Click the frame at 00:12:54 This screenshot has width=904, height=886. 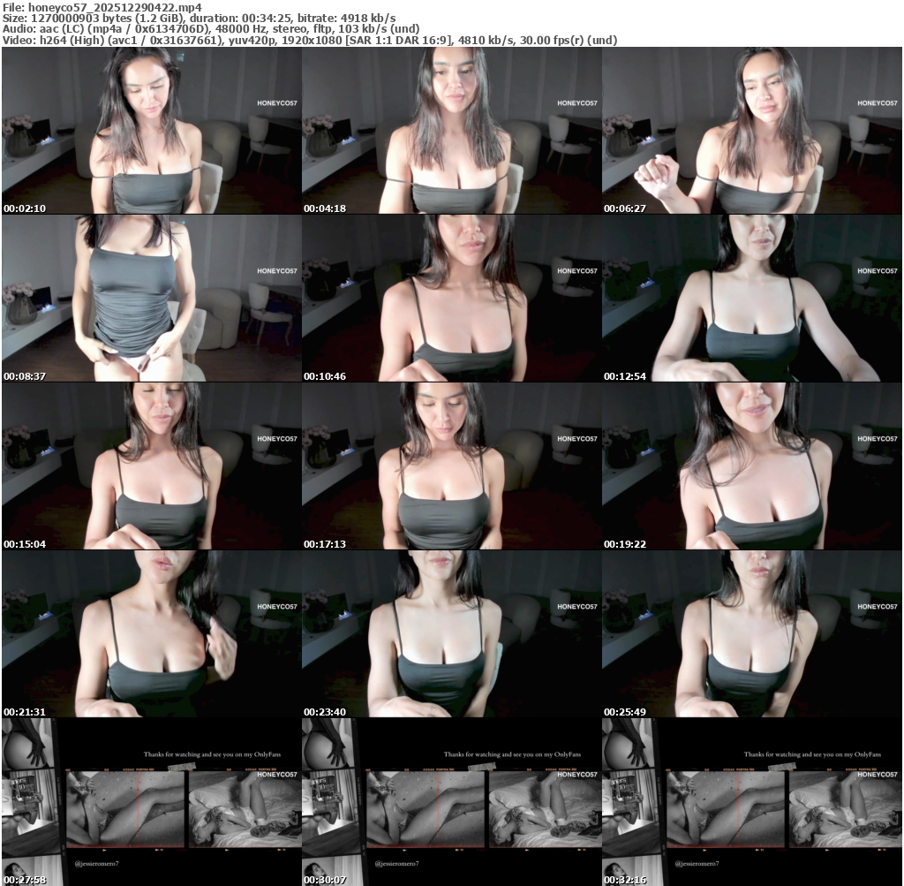(751, 298)
